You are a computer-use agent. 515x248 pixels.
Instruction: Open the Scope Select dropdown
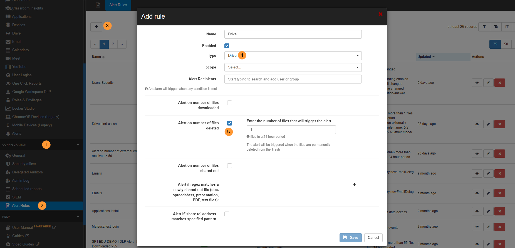293,67
